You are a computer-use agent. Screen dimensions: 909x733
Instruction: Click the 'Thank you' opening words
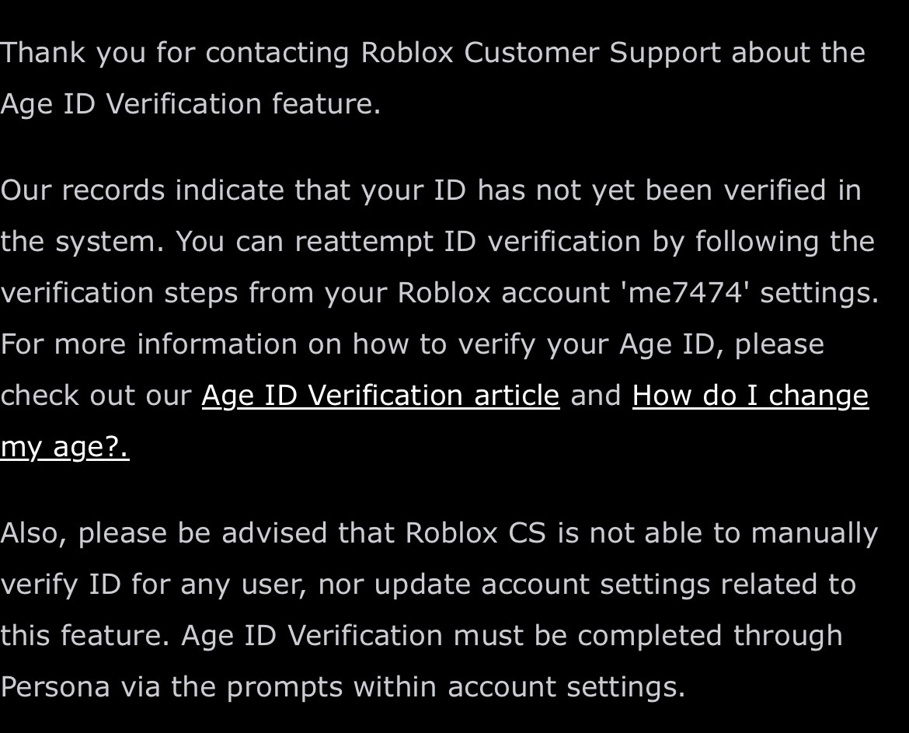pyautogui.click(x=73, y=54)
